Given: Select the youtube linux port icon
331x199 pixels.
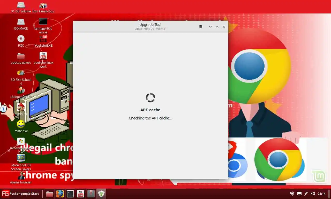Looking at the screenshot, I should pos(43,60).
